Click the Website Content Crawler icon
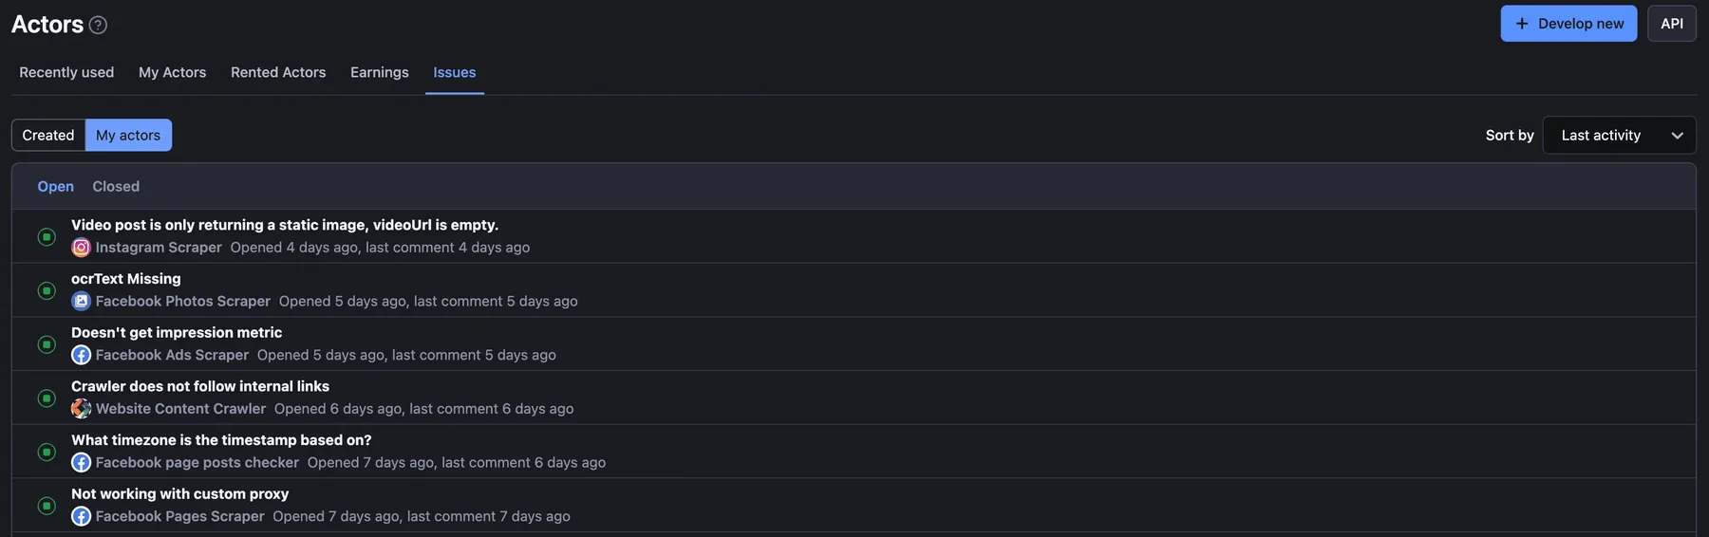 pyautogui.click(x=82, y=409)
